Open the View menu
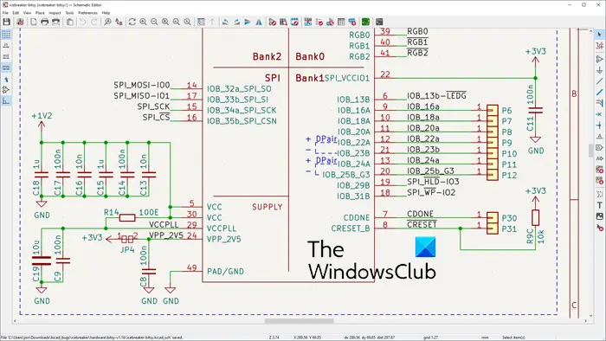Viewport: 606px width, 341px height. pos(27,13)
